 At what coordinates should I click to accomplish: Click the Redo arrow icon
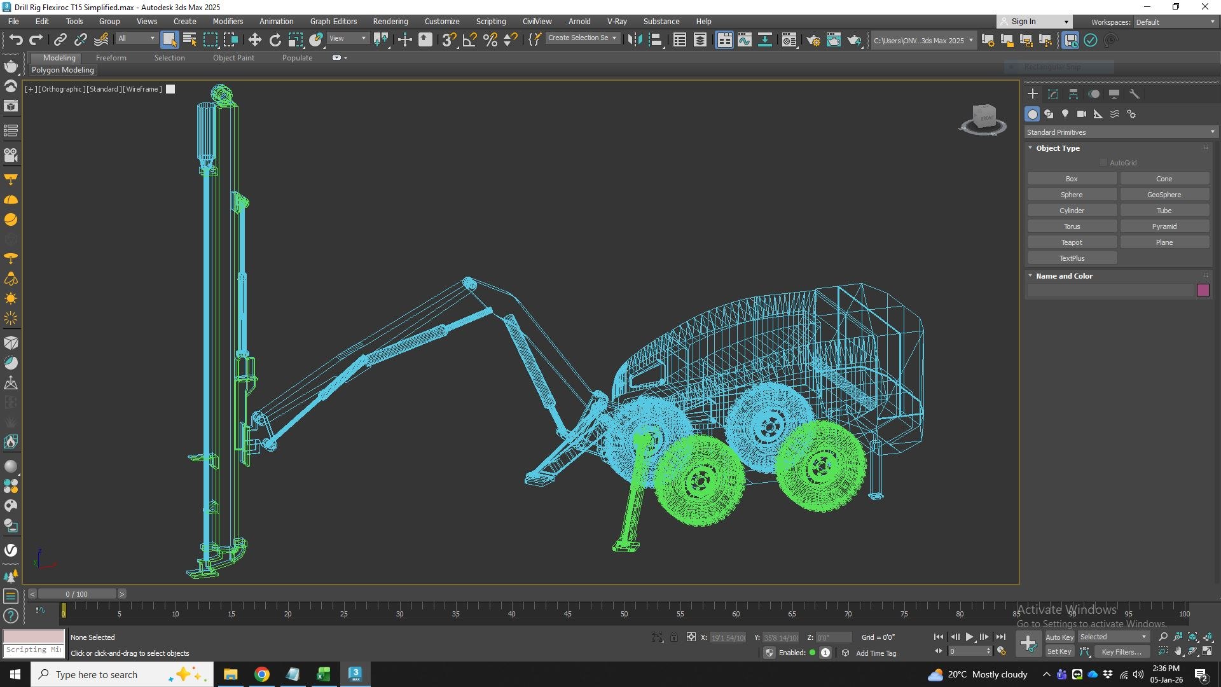[x=36, y=40]
